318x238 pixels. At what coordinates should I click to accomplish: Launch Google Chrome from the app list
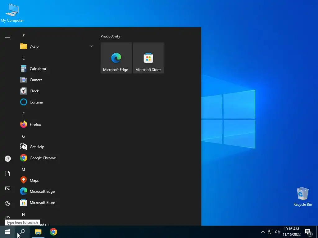click(x=57, y=158)
